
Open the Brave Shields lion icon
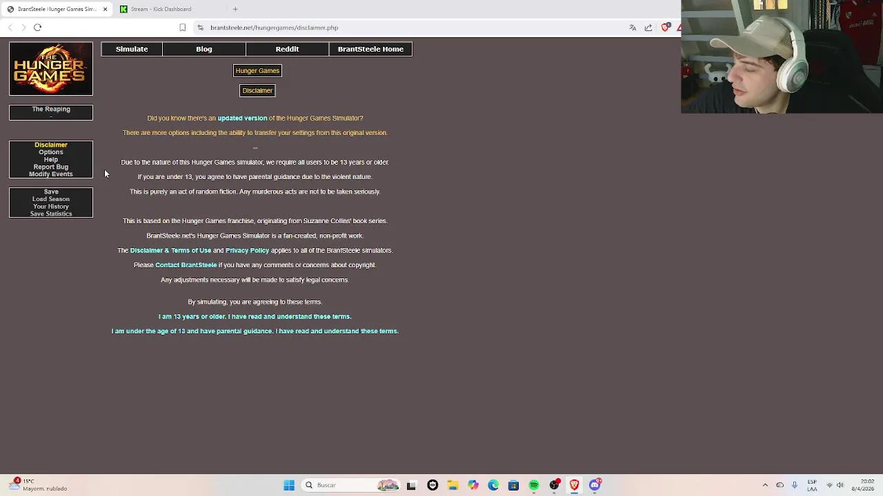pyautogui.click(x=665, y=28)
